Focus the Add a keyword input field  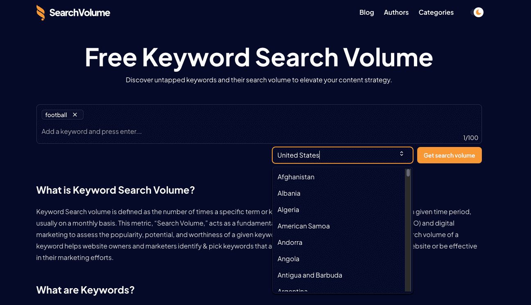click(258, 131)
